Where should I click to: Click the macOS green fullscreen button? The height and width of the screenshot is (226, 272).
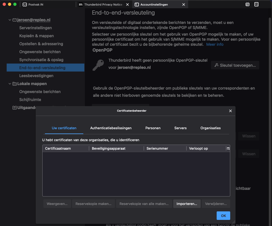[x=15, y=4]
